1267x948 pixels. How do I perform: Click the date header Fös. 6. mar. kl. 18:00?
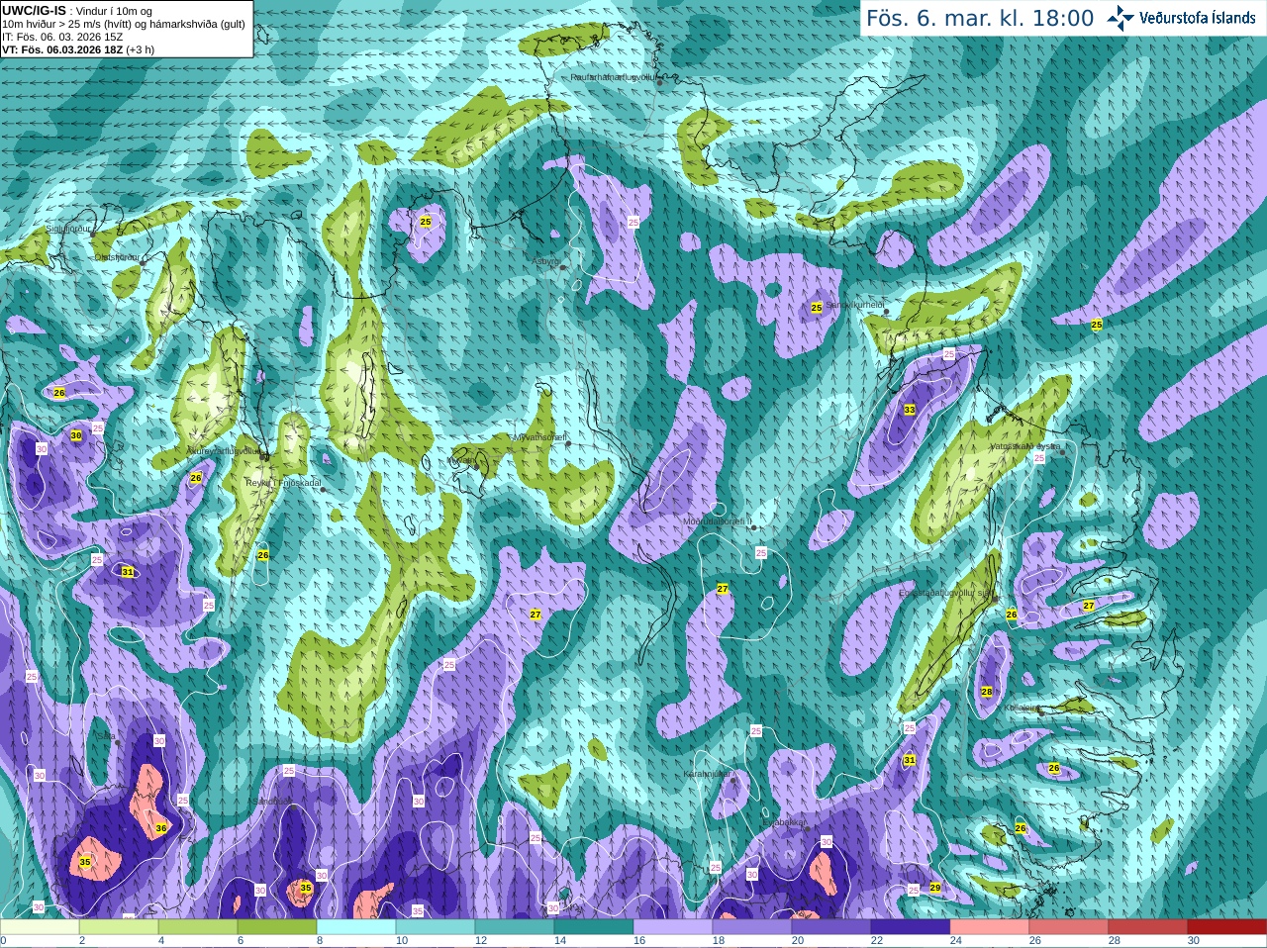pyautogui.click(x=980, y=18)
